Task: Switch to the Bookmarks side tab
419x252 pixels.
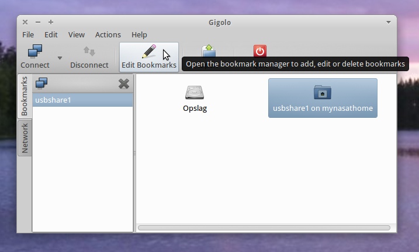Action: point(25,96)
